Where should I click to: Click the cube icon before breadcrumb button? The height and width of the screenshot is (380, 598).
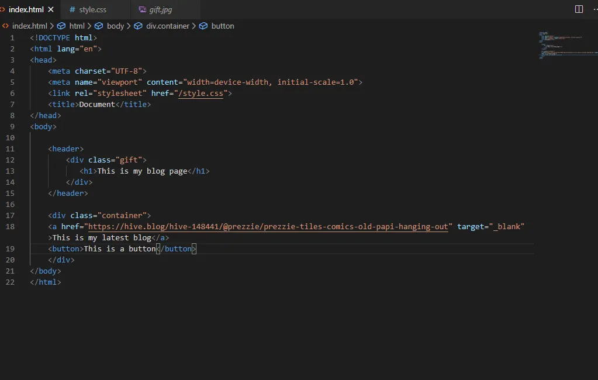point(203,26)
